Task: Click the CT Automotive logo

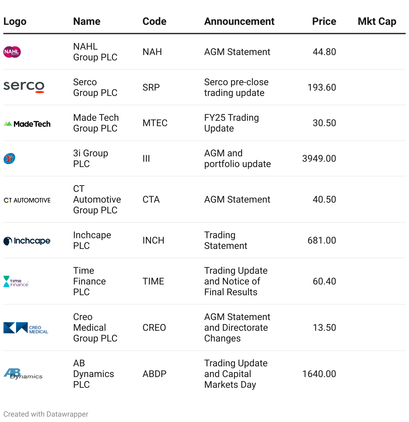Action: pos(27,200)
